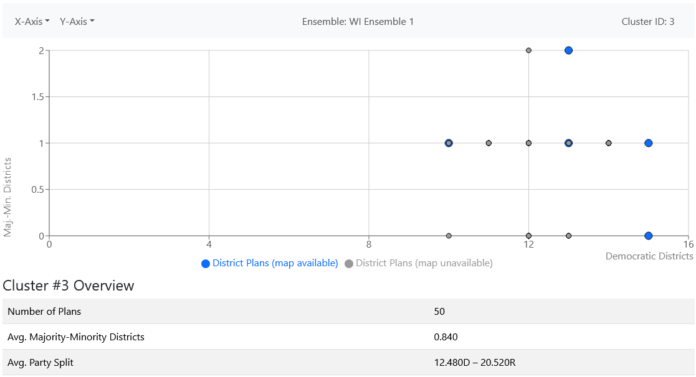696x377 pixels.
Task: Click blue plan point at 15 Democratic, 1 Maj-Min
Action: point(648,143)
